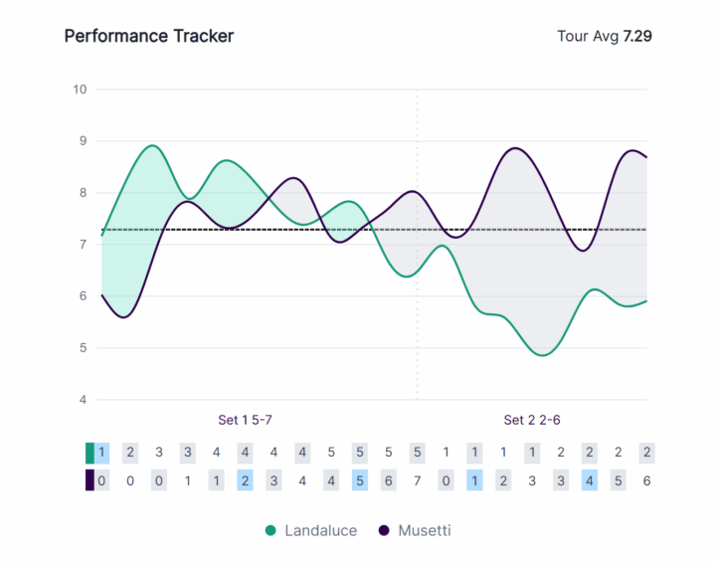Select the green marker beside Landaluce's score row
The width and height of the screenshot is (716, 563).
pyautogui.click(x=89, y=453)
